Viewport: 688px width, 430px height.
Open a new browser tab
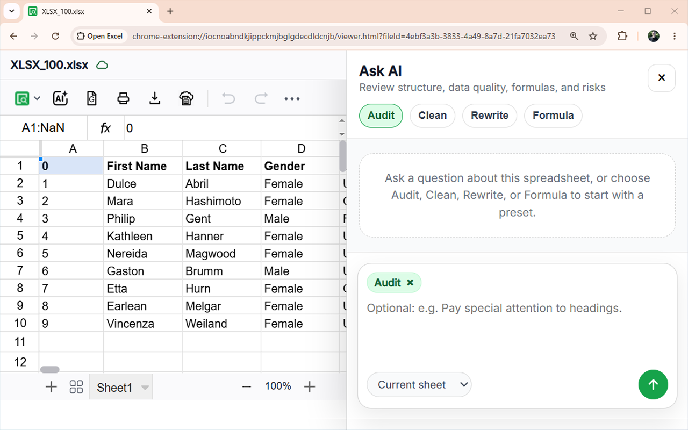click(170, 11)
